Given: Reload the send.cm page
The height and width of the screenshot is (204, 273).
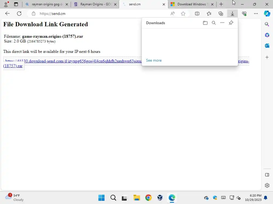Looking at the screenshot, I should (19, 14).
